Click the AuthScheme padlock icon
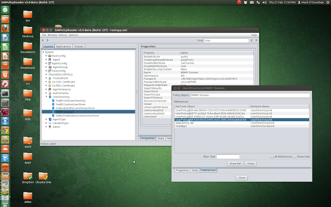This screenshot has width=331, height=207. click(50, 93)
